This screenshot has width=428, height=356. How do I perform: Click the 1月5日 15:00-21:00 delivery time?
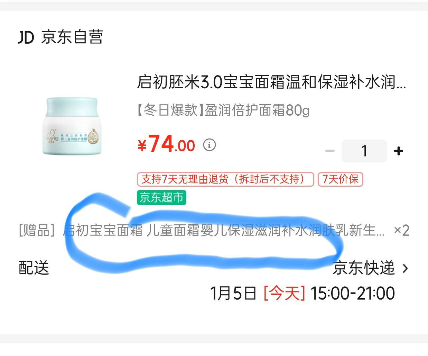[x=303, y=293]
